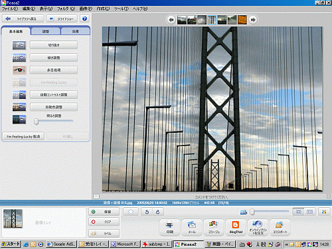The image size is (332, 249).
Task: Click the blue help question mark icon
Action: pyautogui.click(x=84, y=19)
